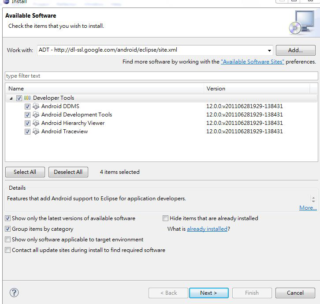Click the Details scroll stepper arrows

click(313, 199)
